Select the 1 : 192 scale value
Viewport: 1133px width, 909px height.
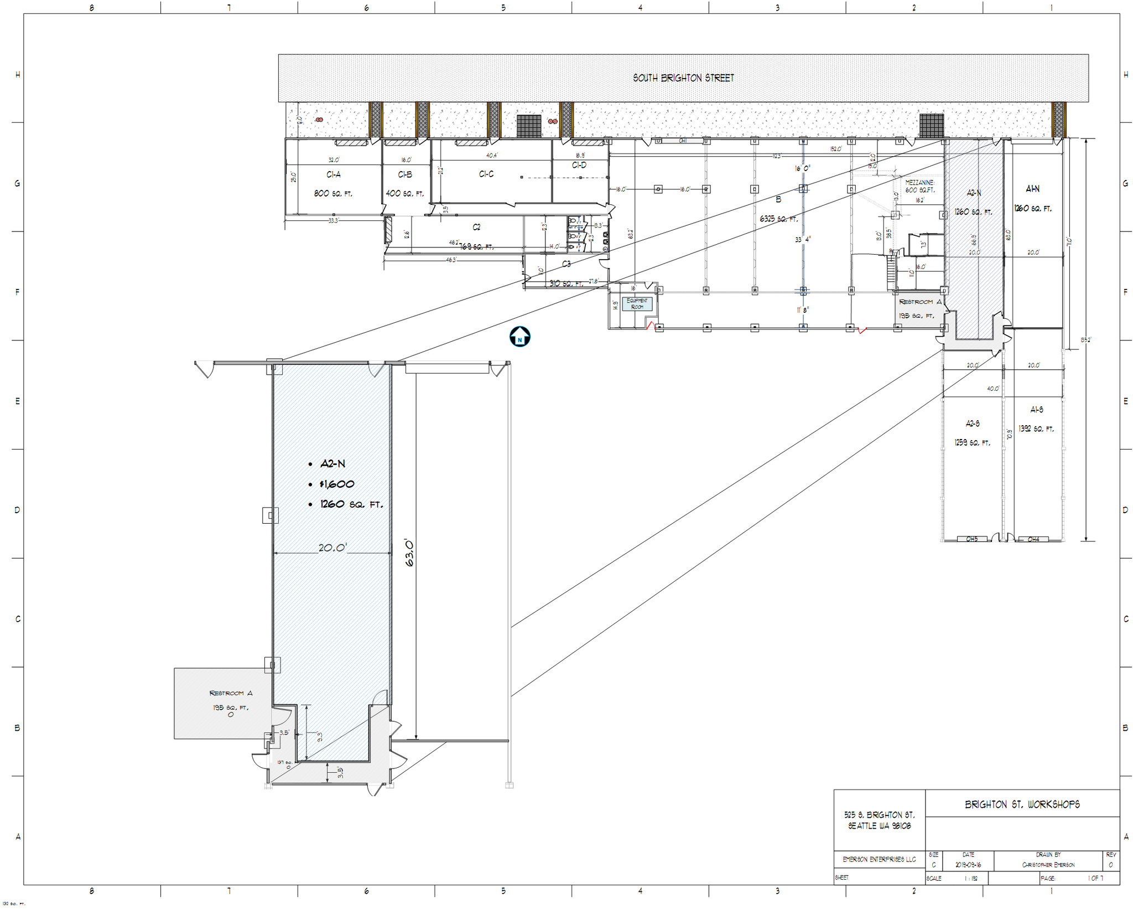point(971,879)
